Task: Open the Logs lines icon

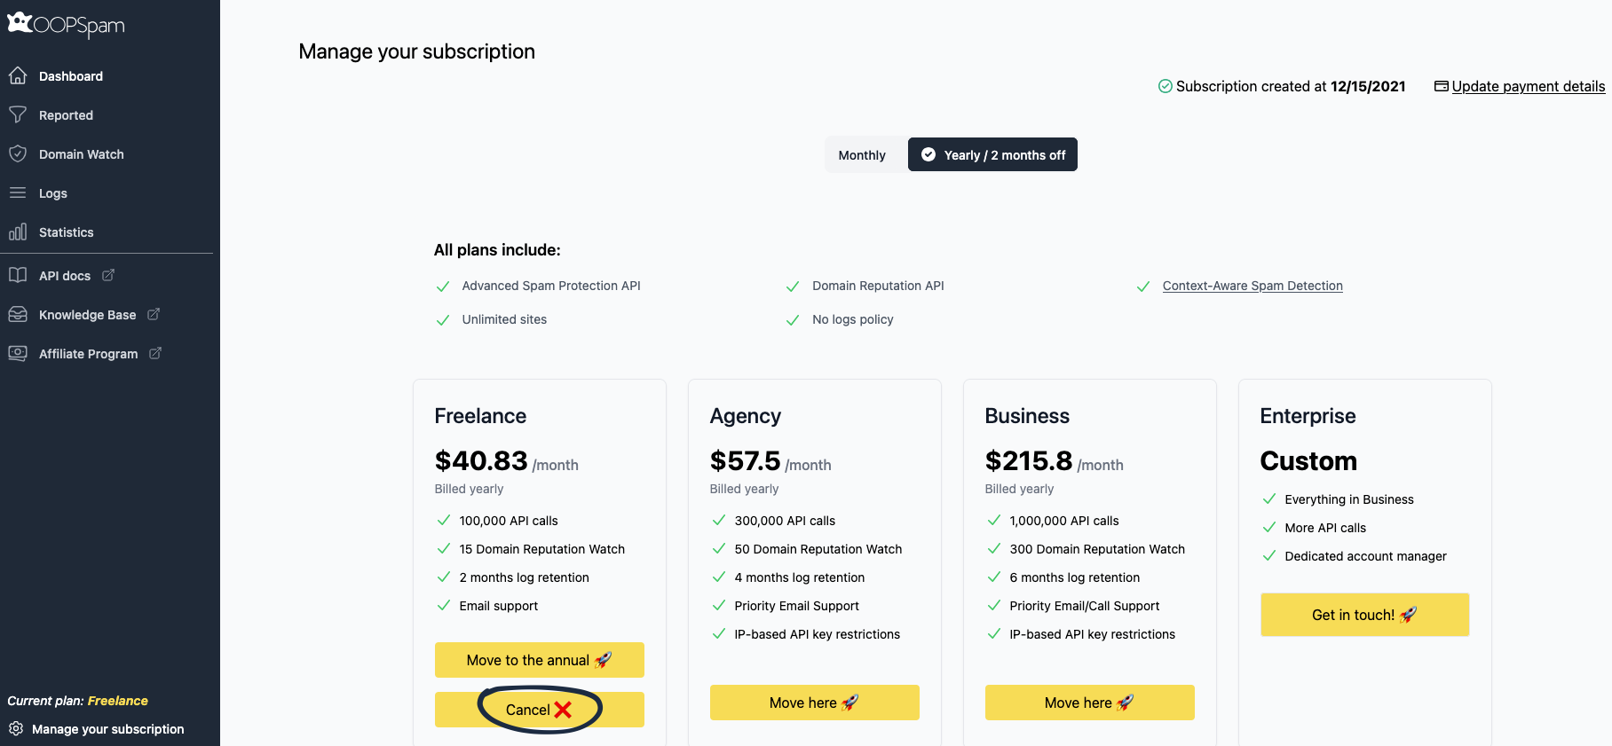Action: click(18, 192)
